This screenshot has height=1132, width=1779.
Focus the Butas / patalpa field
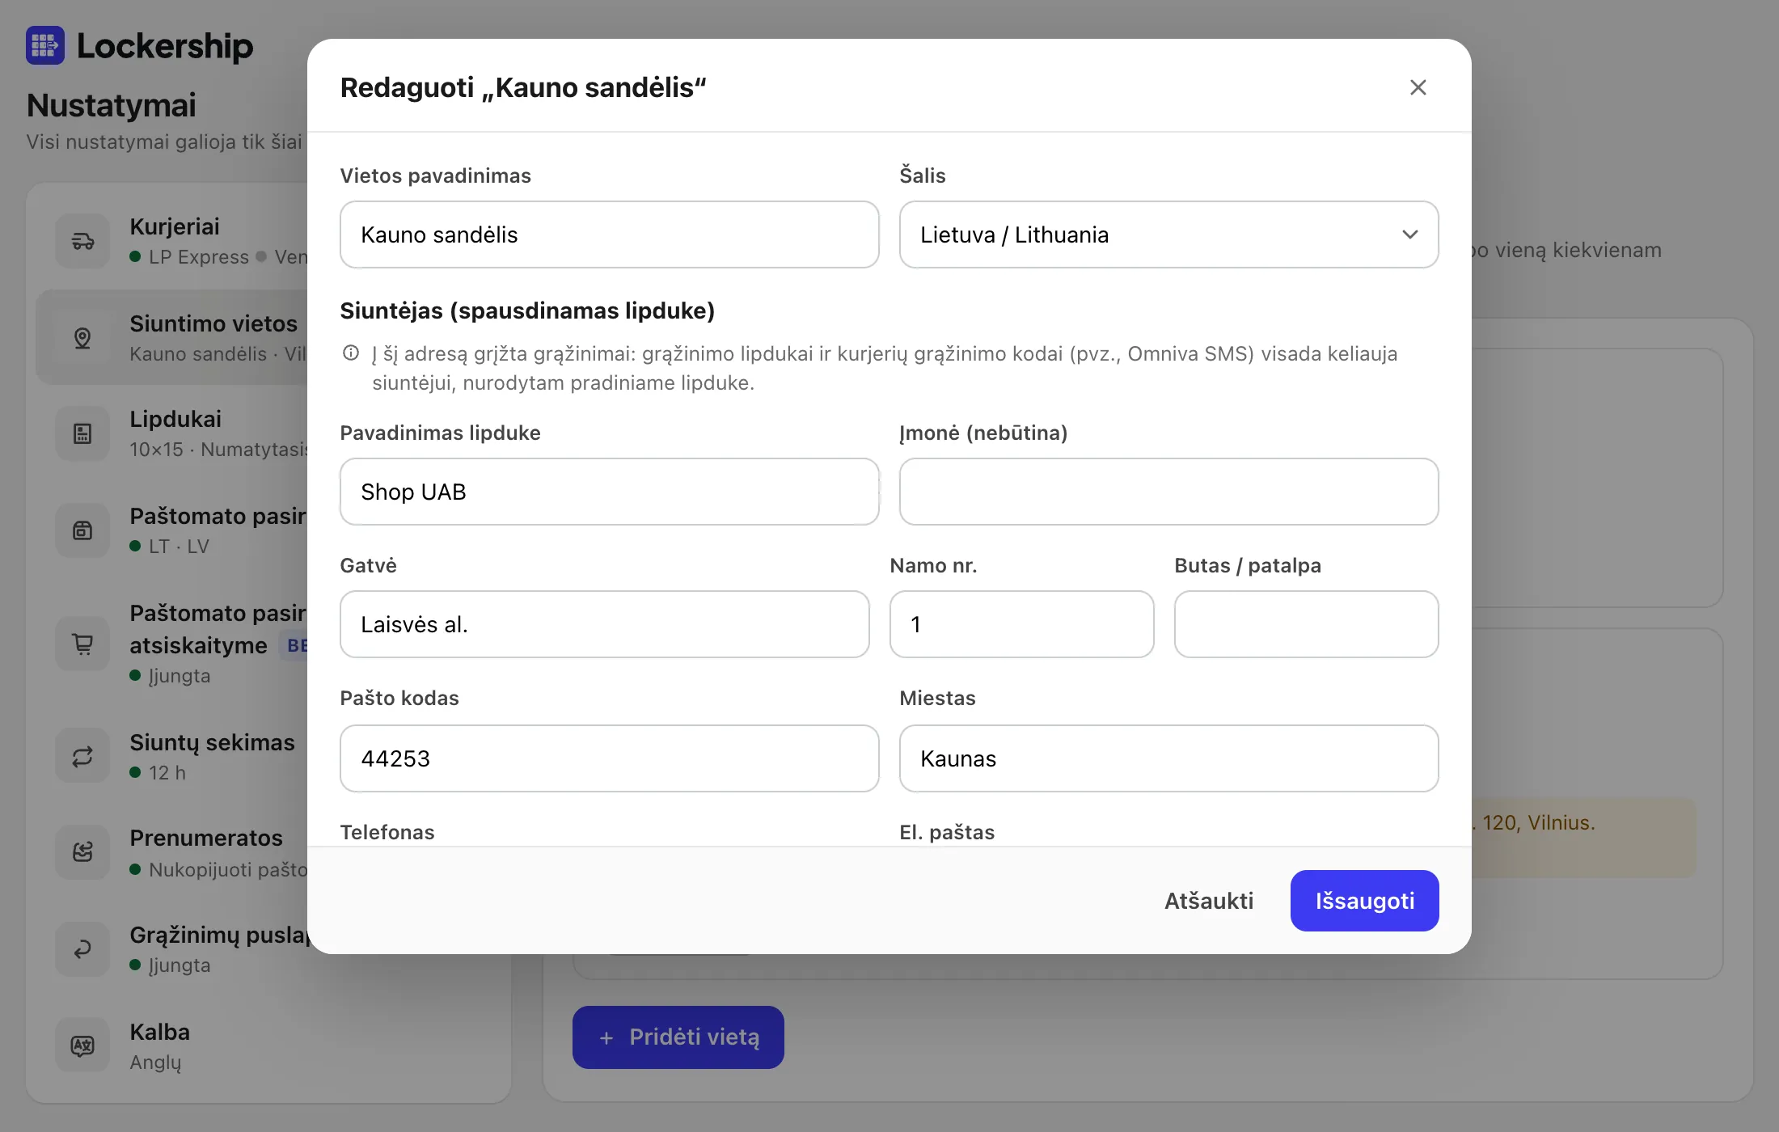(x=1306, y=624)
